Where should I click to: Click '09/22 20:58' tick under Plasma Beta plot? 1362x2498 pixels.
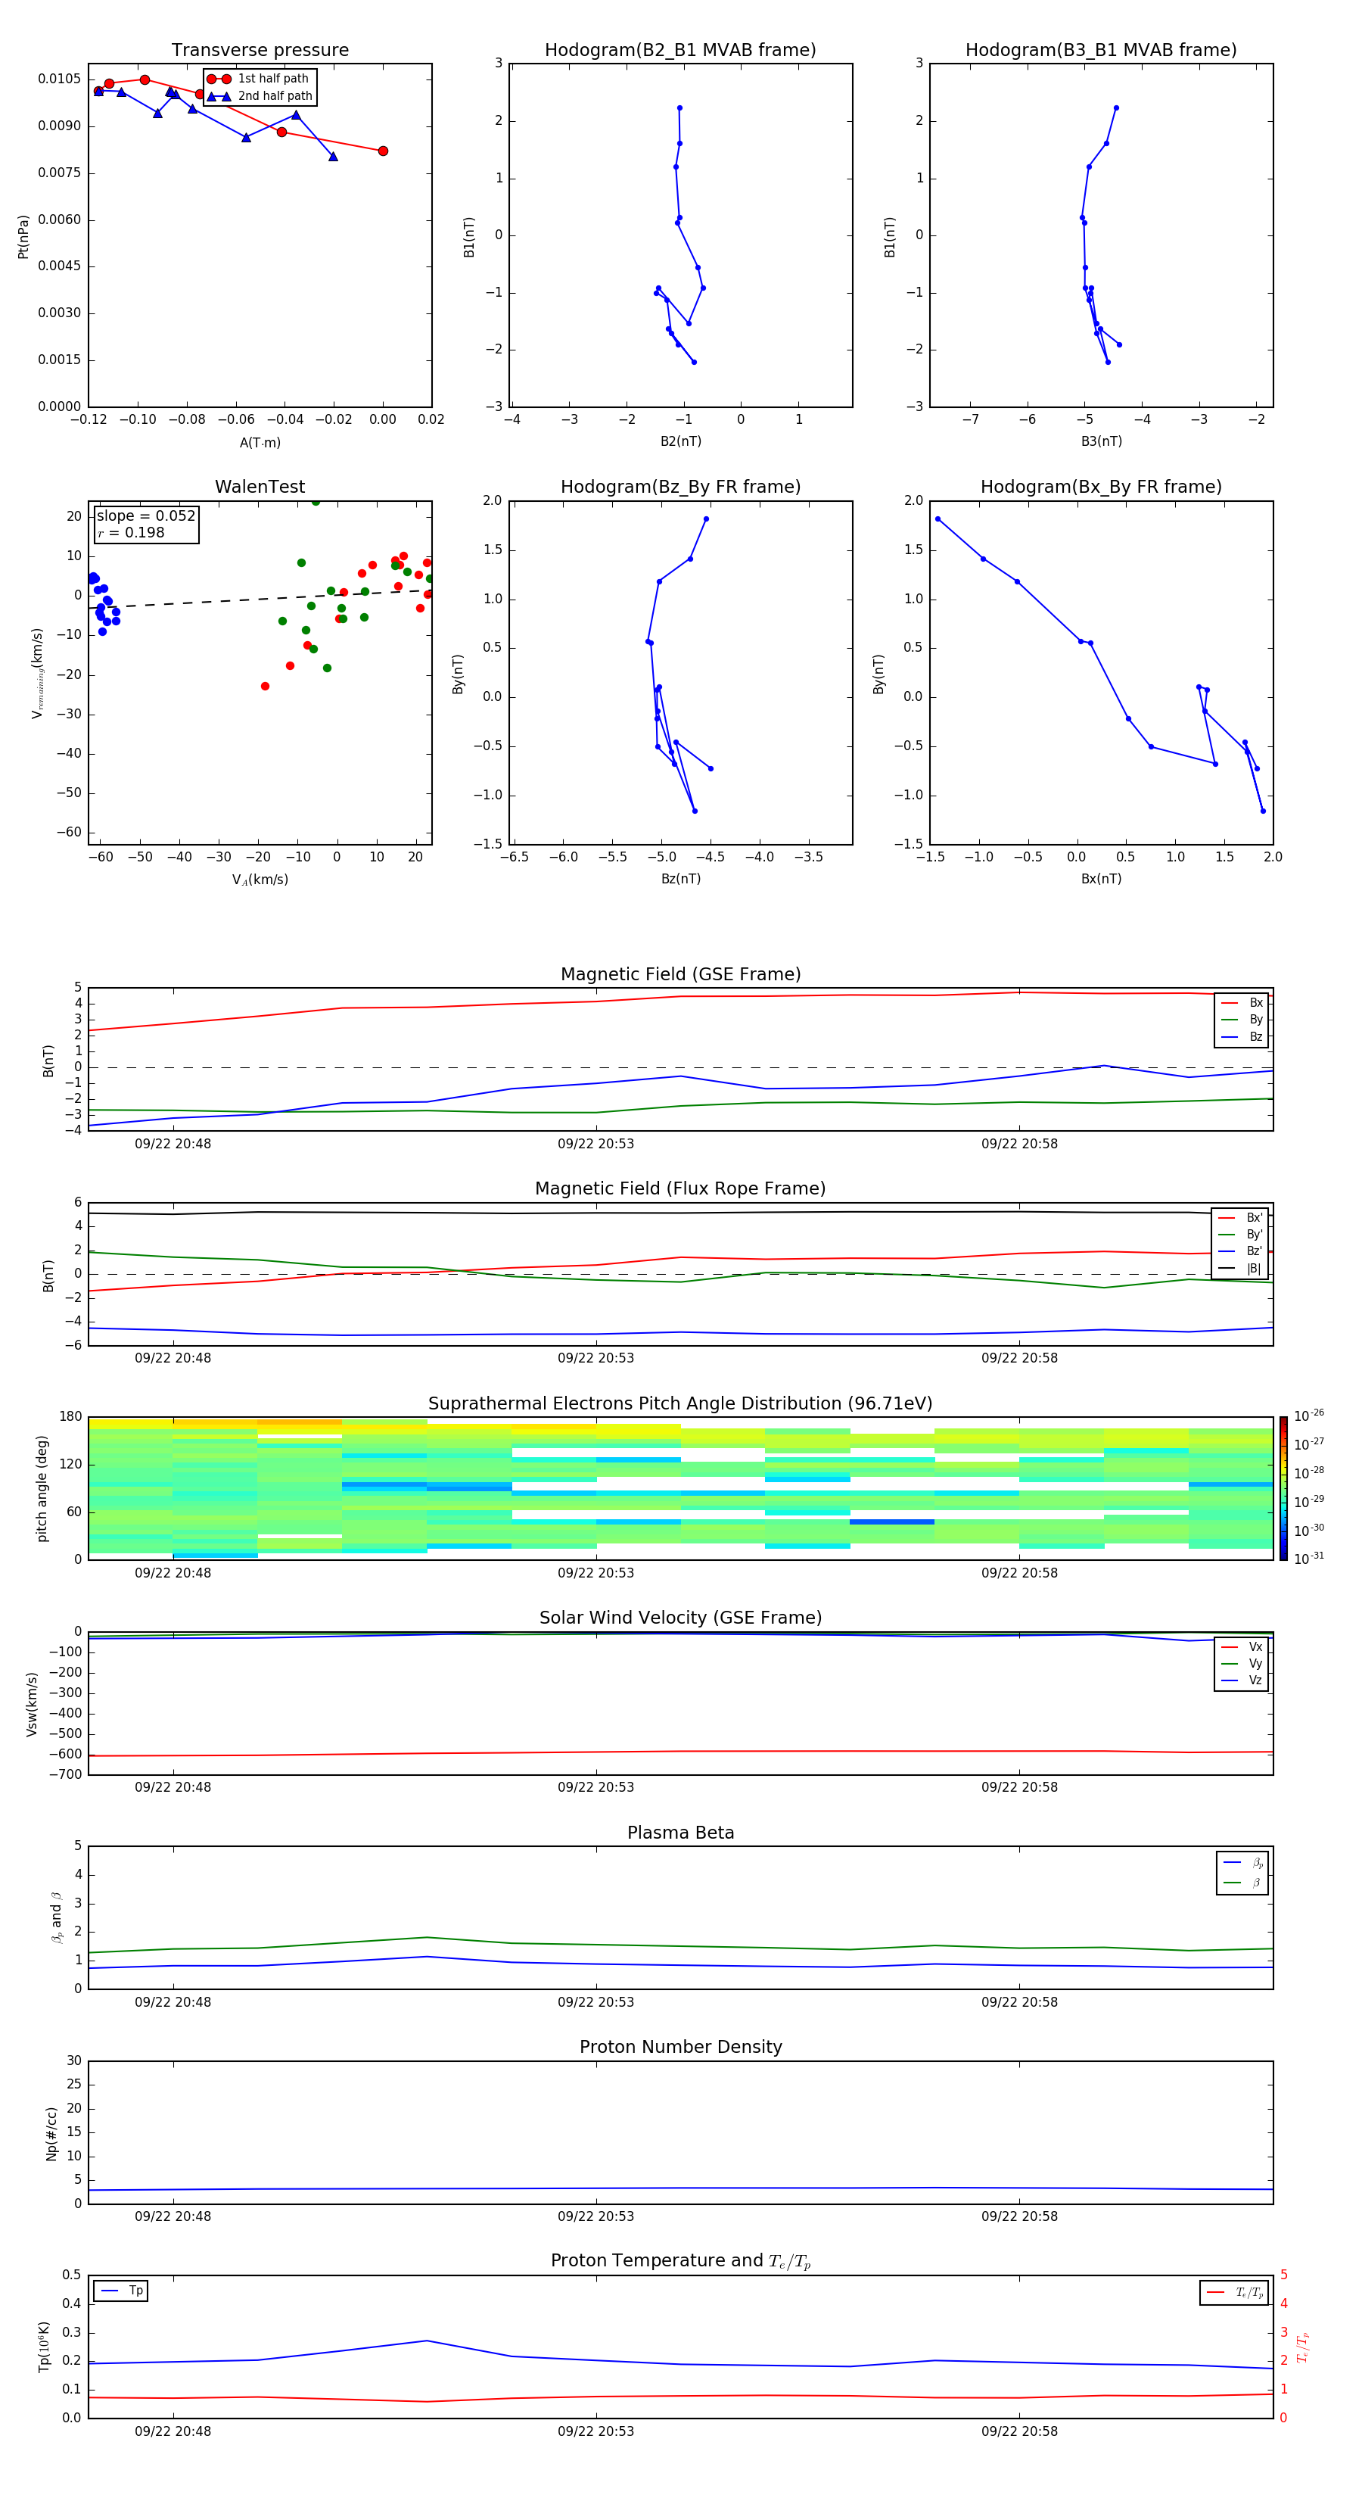[x=1018, y=2002]
